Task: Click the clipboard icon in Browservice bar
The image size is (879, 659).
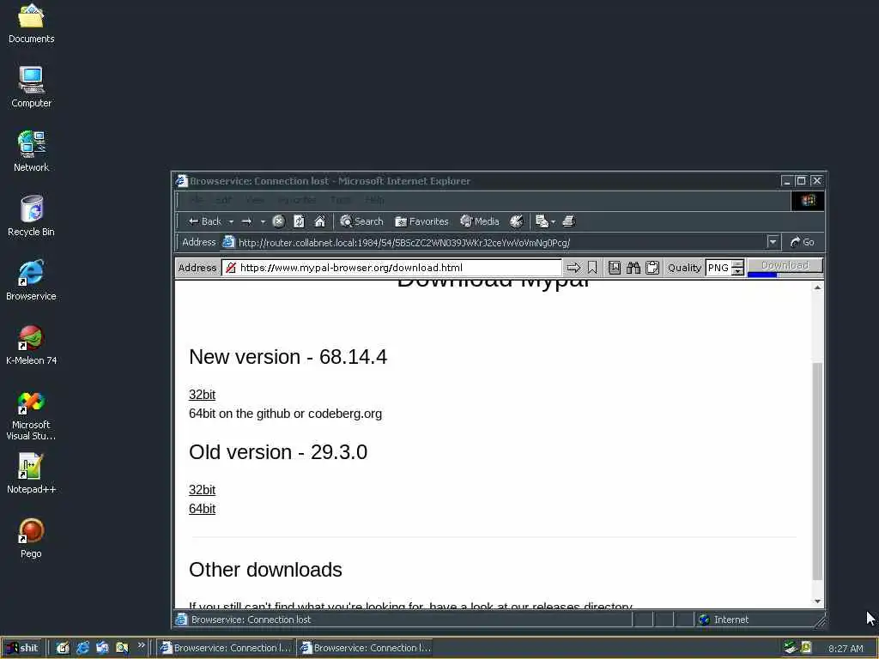Action: pyautogui.click(x=652, y=268)
